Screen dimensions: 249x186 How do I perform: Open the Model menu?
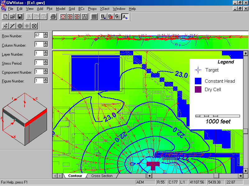point(60,9)
